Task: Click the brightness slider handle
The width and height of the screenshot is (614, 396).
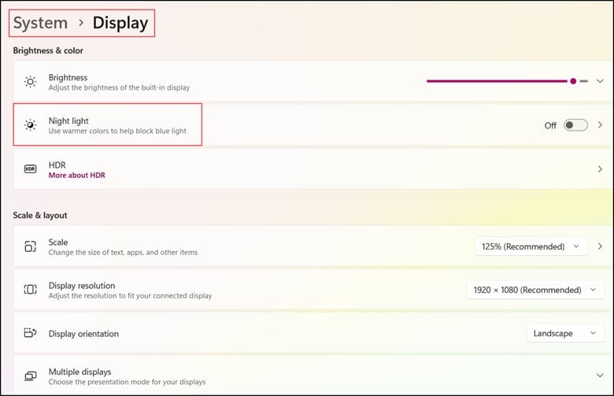Action: click(573, 81)
